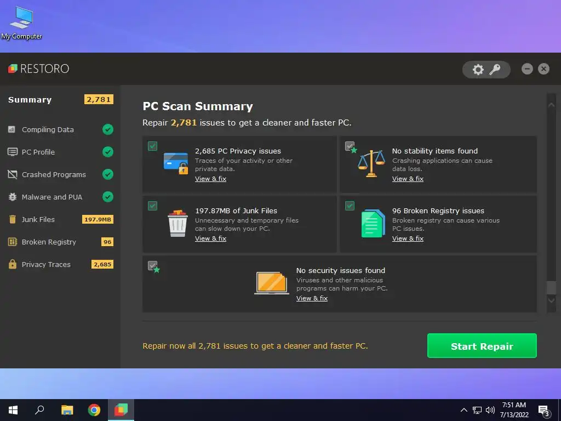Select Crashed Programs in the sidebar
The height and width of the screenshot is (421, 561).
[x=60, y=174]
